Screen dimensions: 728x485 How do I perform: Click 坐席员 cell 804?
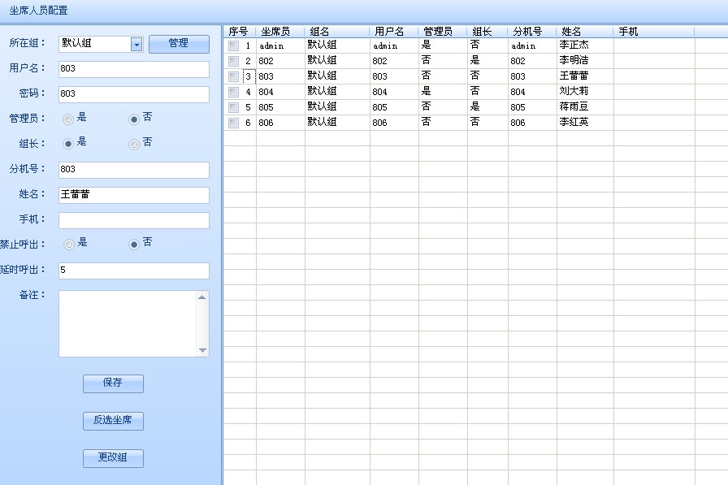tap(280, 92)
